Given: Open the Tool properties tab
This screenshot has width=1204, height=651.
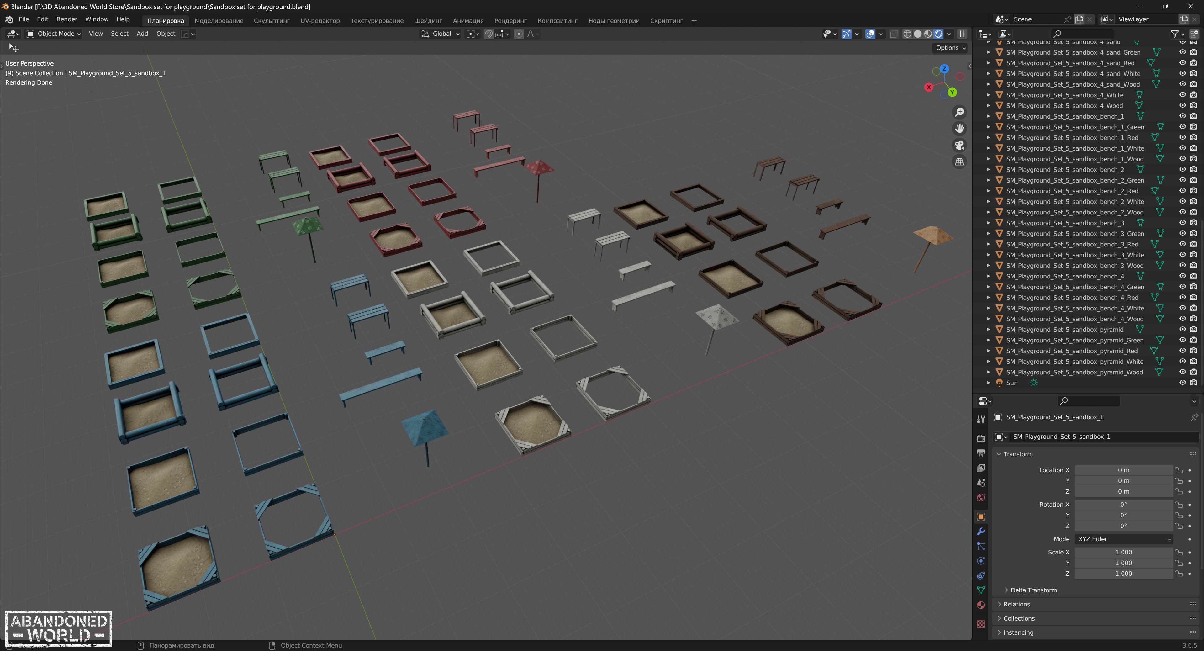Looking at the screenshot, I should [980, 419].
